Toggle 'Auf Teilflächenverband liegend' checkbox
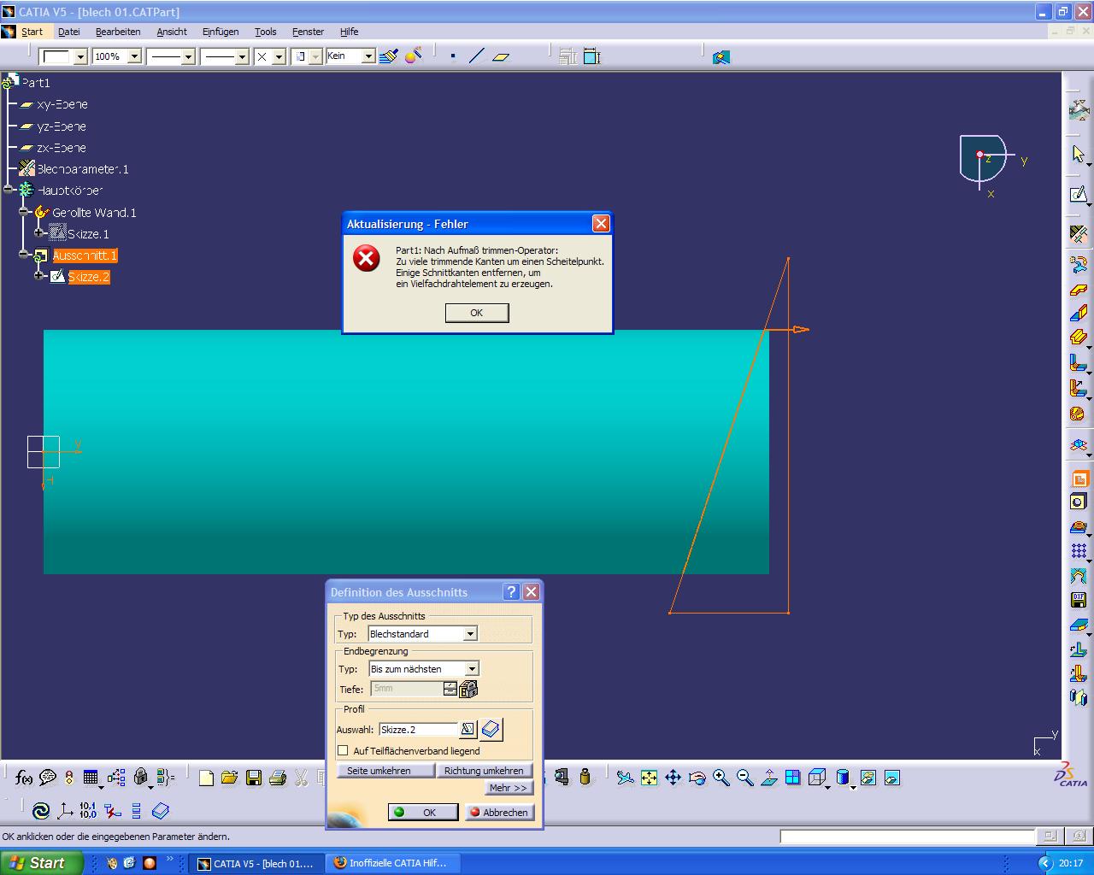 [x=343, y=751]
